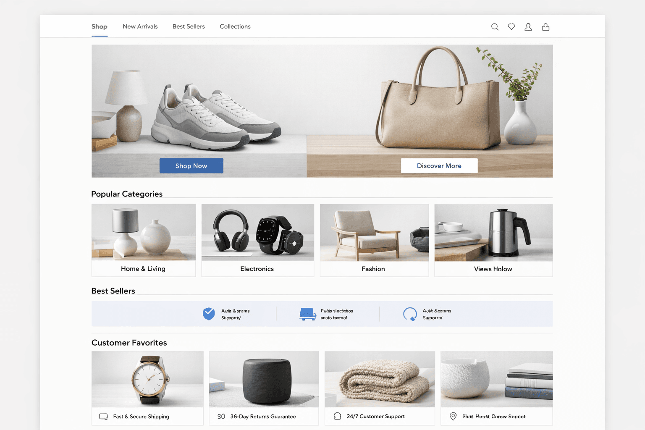Click the wristwatch product image
Screen dimensions: 645x430
point(147,379)
